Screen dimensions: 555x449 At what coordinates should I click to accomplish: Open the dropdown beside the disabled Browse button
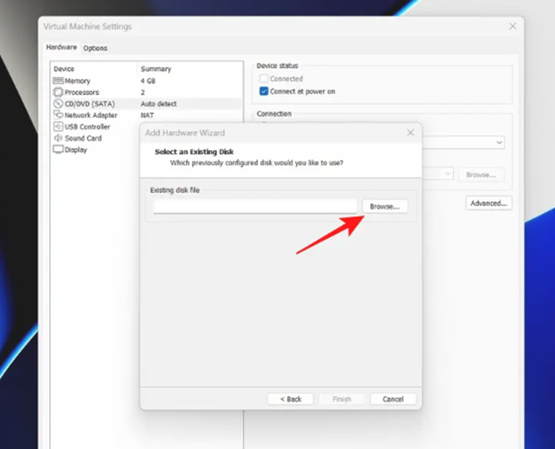coord(448,174)
